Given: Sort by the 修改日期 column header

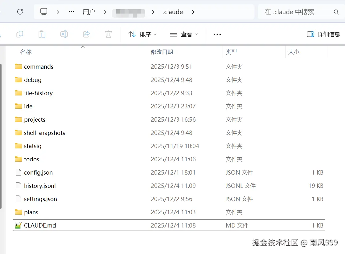Looking at the screenshot, I should point(162,52).
